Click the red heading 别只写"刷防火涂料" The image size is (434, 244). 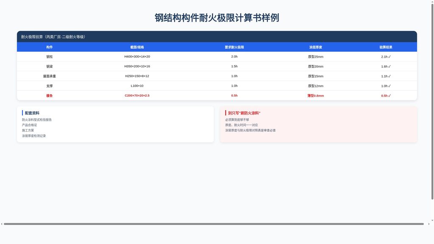244,113
